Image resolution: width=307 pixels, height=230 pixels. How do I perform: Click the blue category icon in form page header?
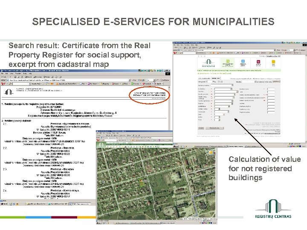243,61
